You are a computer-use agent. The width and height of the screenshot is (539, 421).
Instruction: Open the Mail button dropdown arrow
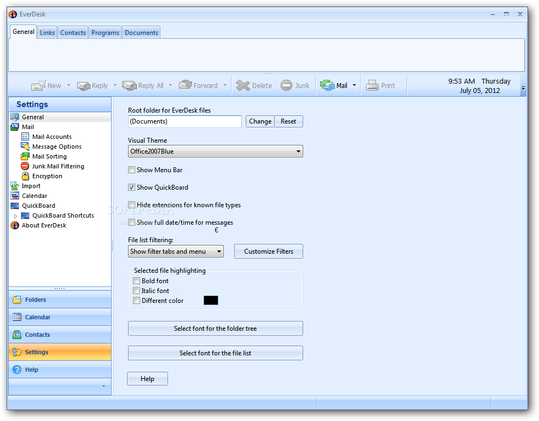354,85
